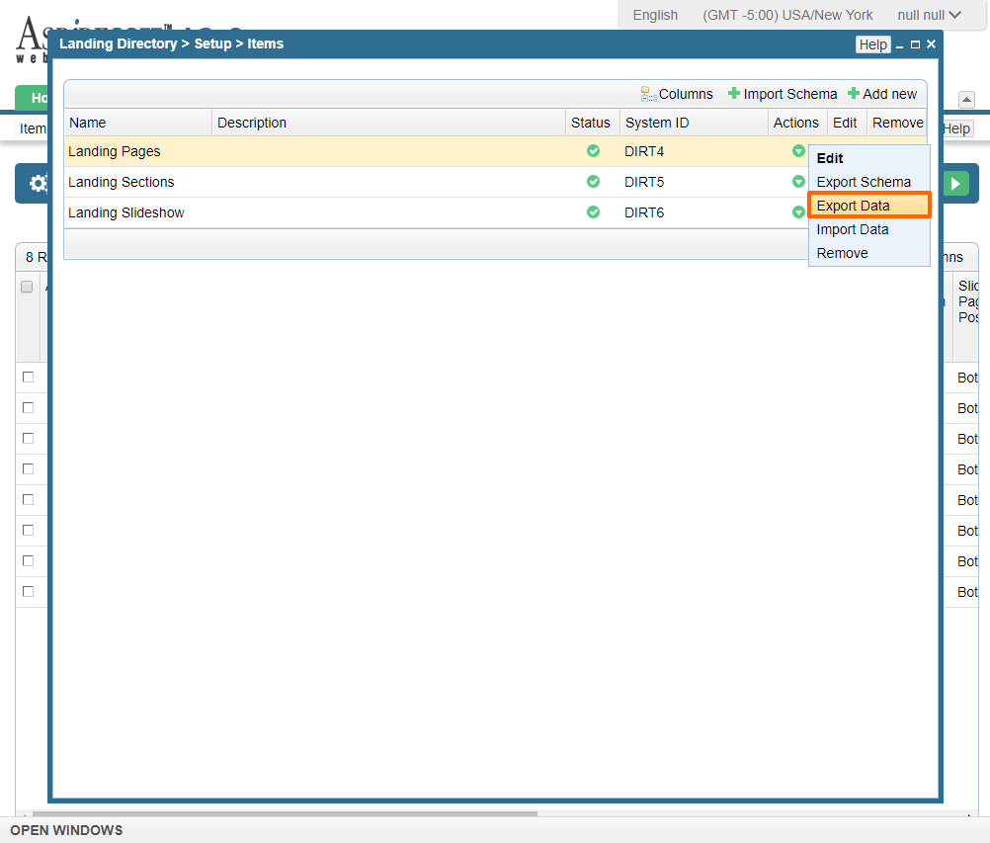Click English language link
The height and width of the screenshot is (843, 990).
(x=655, y=15)
